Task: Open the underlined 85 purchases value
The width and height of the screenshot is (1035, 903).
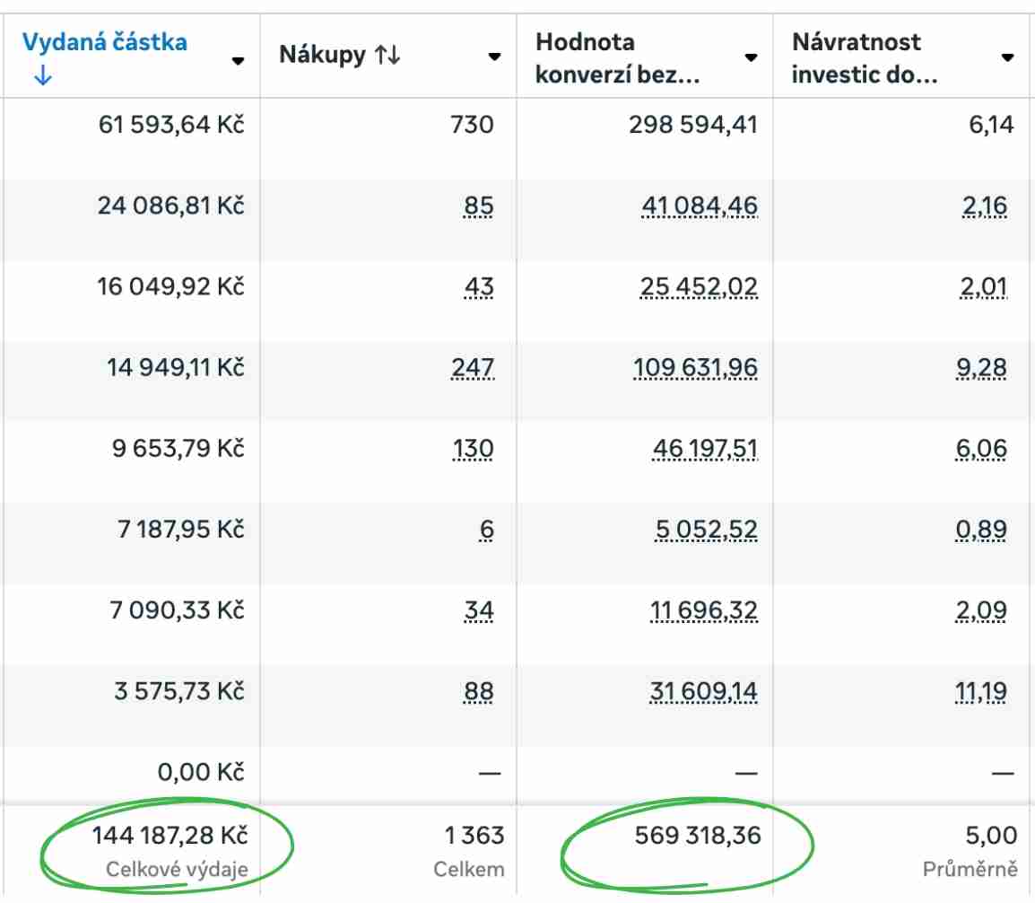Action: point(479,206)
